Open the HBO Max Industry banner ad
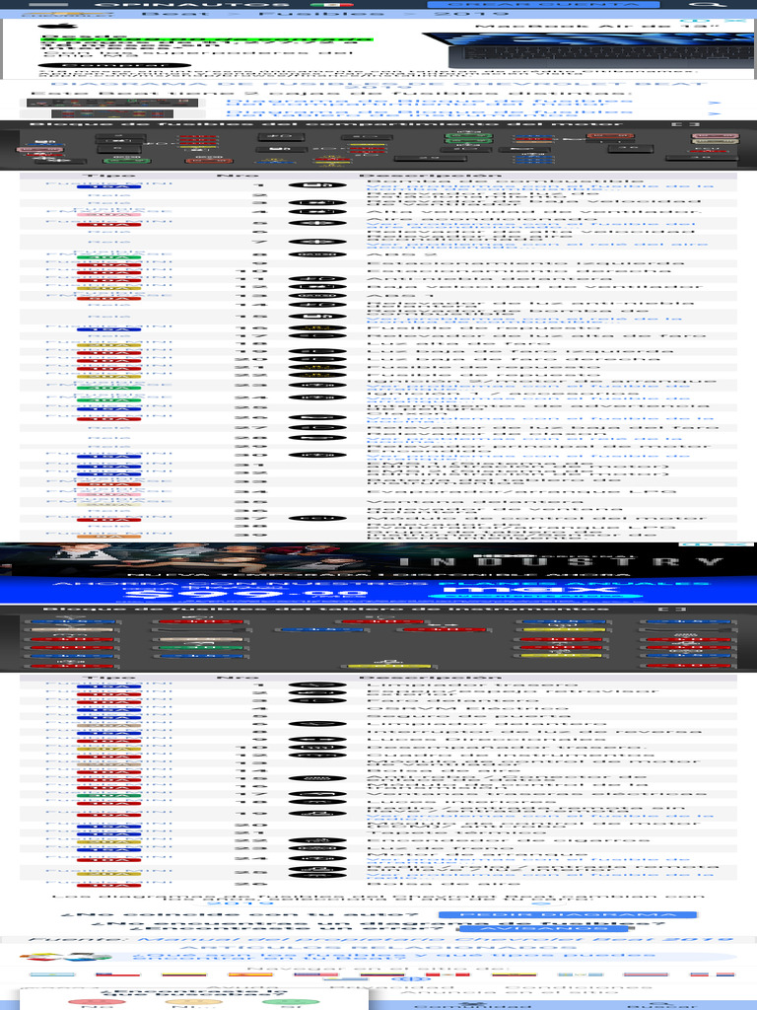 click(378, 572)
